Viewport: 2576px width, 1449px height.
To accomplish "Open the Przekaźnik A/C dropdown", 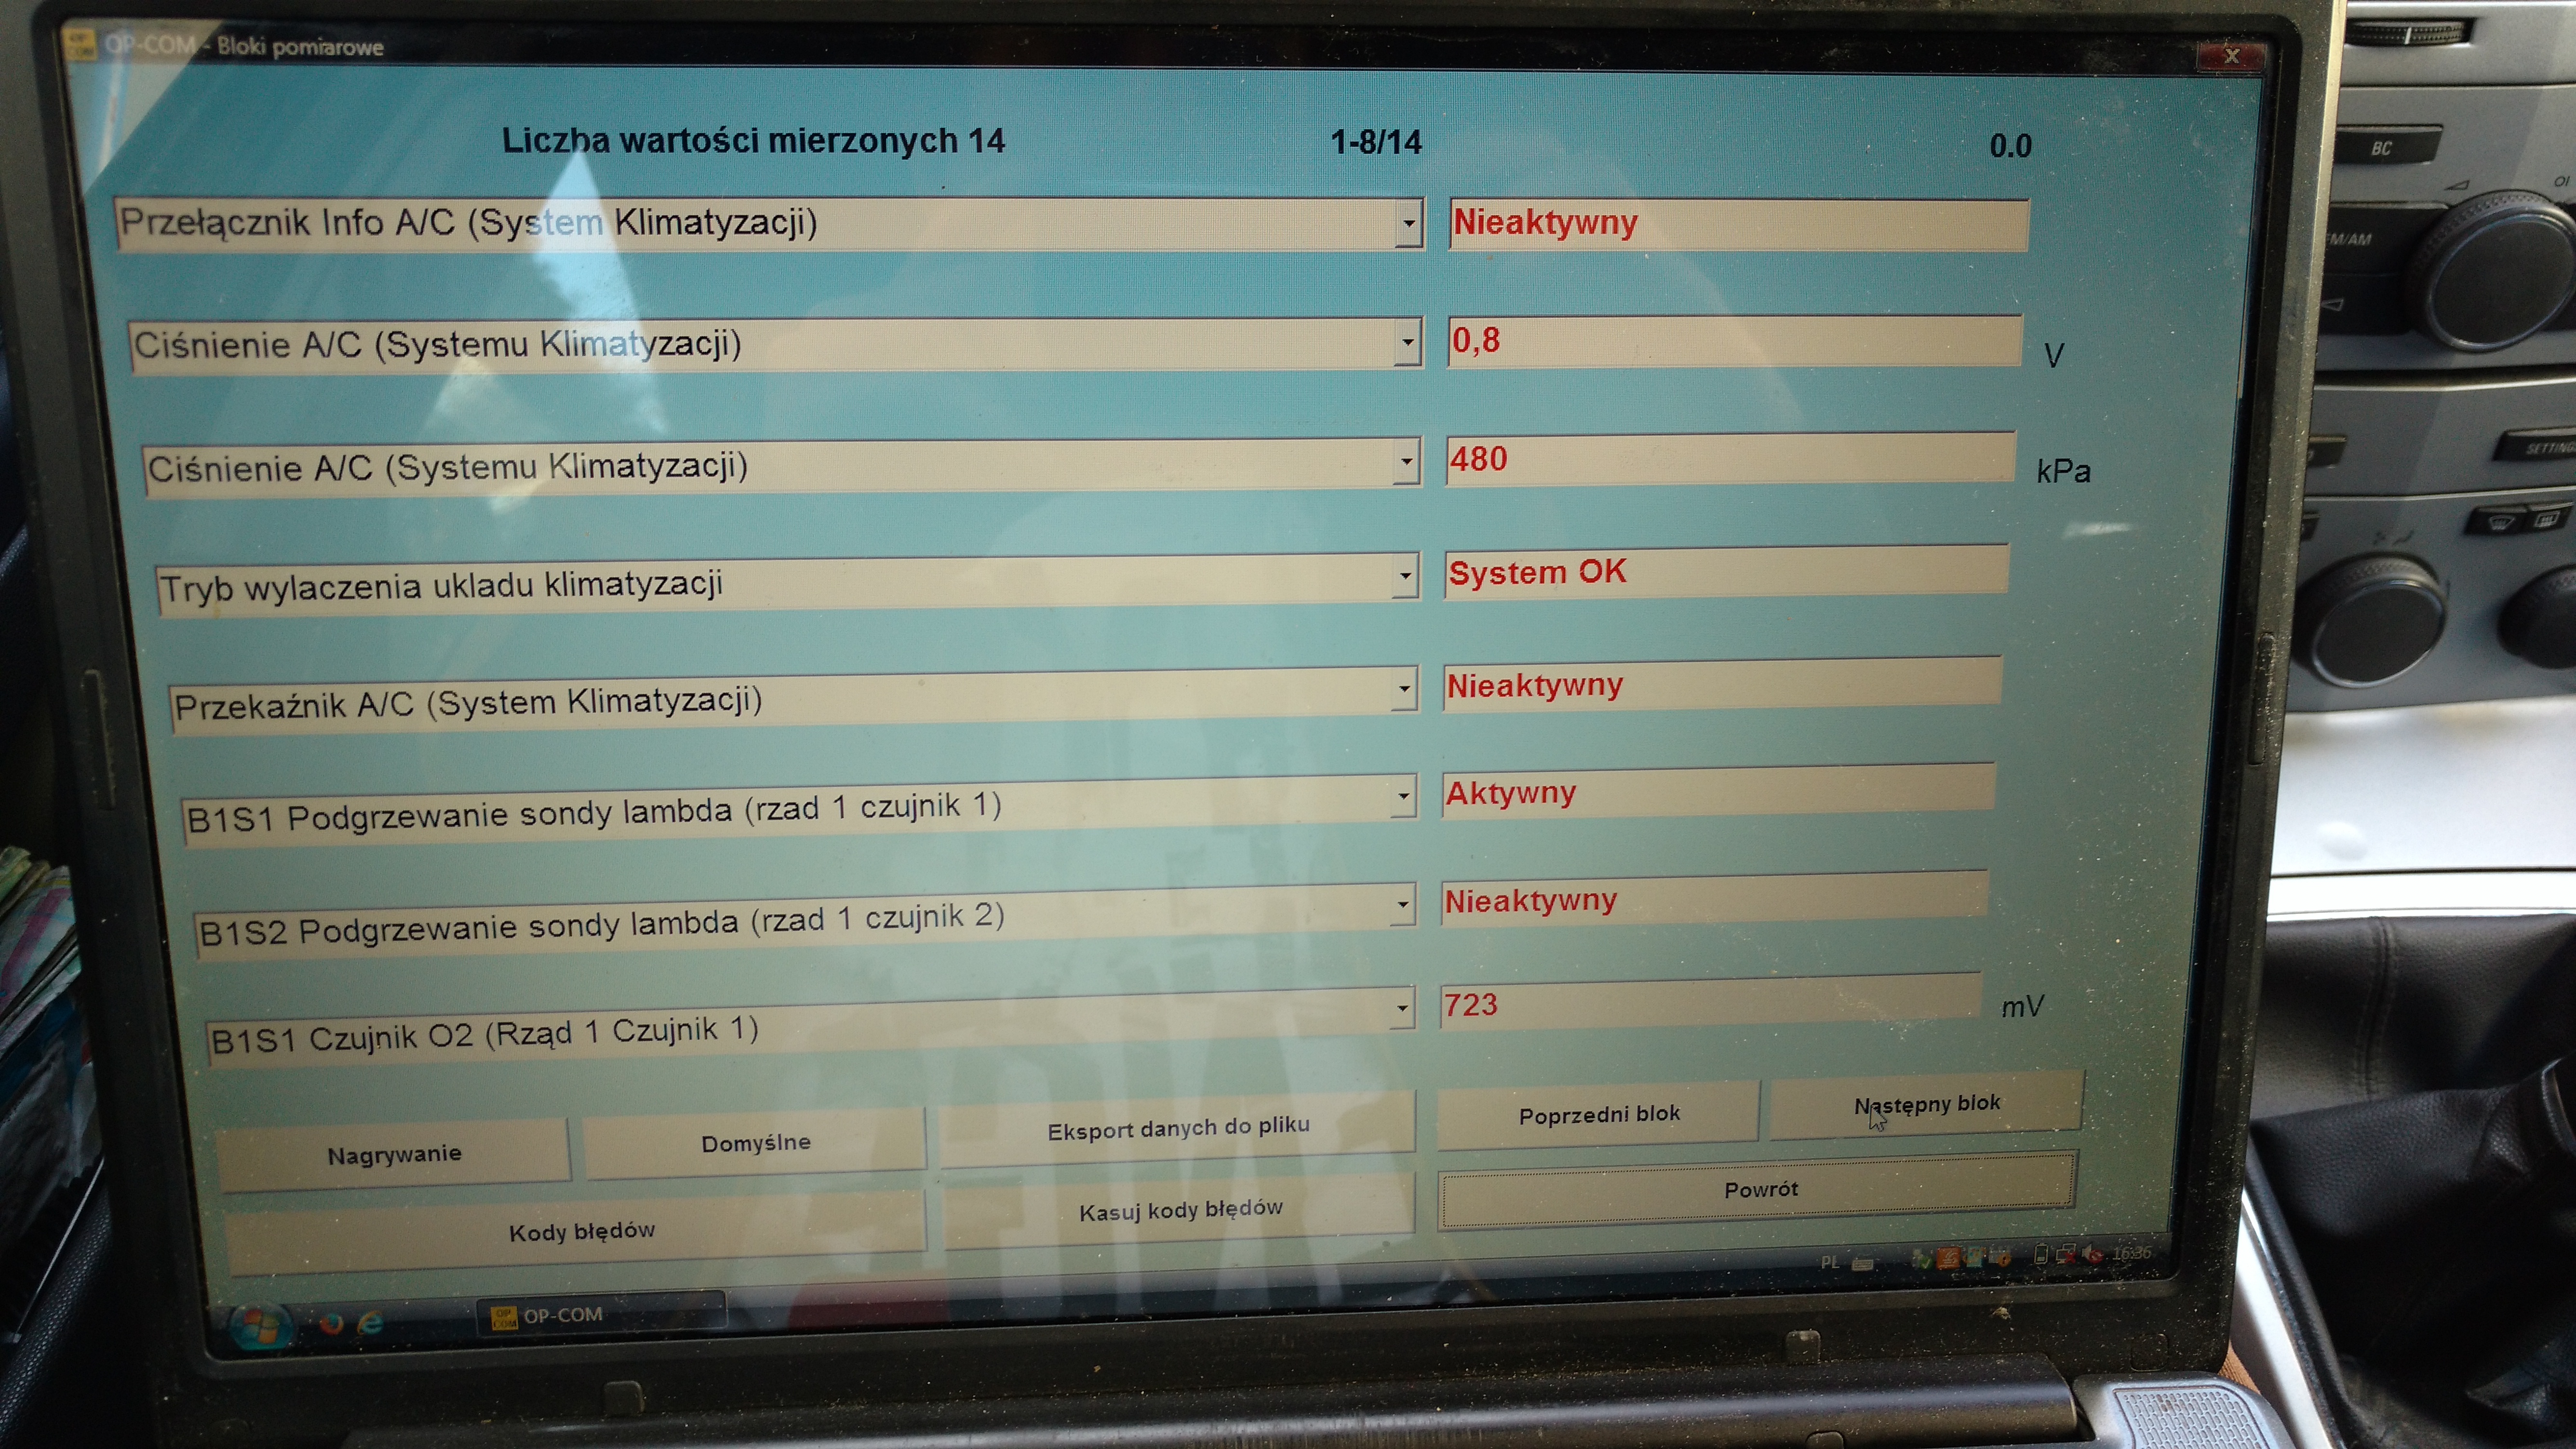I will pos(1404,688).
